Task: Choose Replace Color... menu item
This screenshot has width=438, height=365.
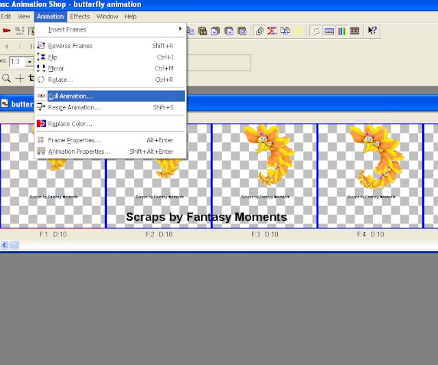Action: [x=111, y=124]
